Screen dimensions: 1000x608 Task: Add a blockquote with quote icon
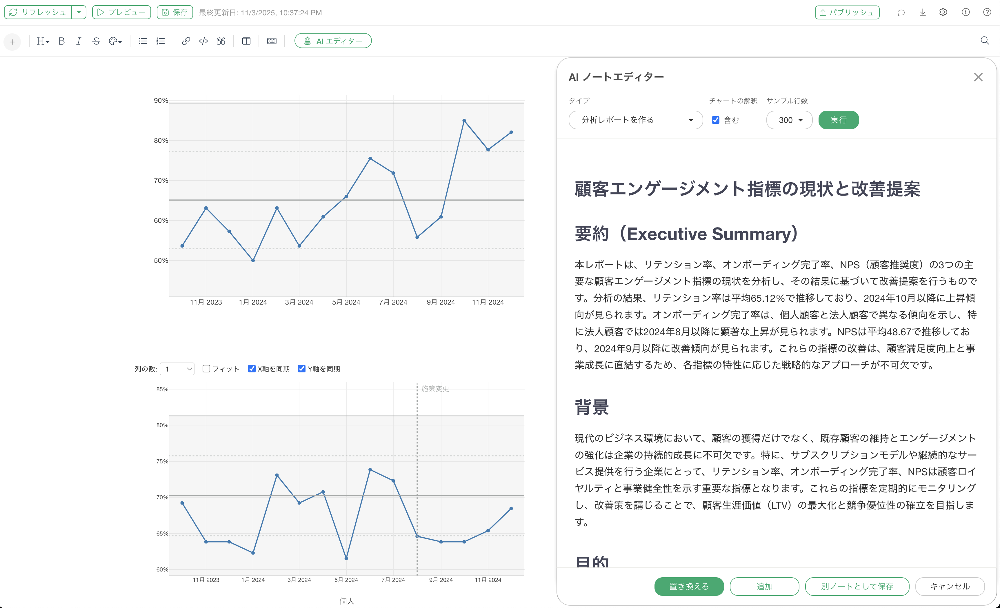[x=221, y=41]
